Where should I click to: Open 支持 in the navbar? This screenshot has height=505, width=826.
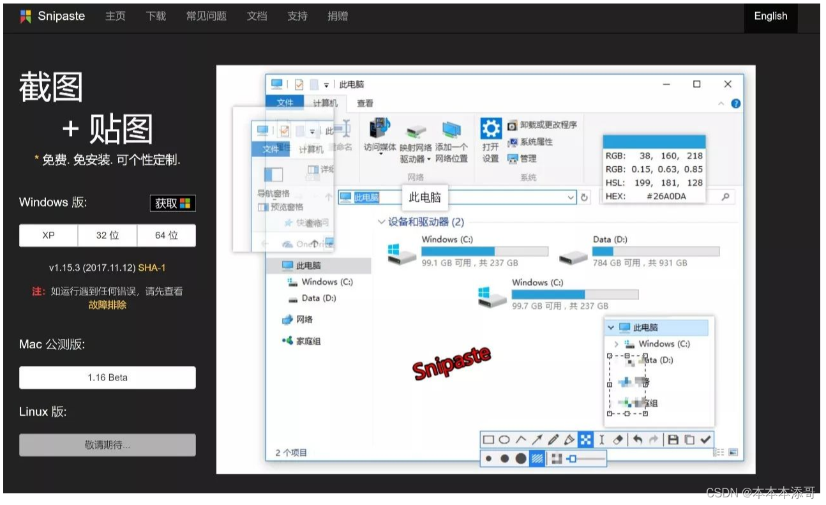pyautogui.click(x=297, y=17)
